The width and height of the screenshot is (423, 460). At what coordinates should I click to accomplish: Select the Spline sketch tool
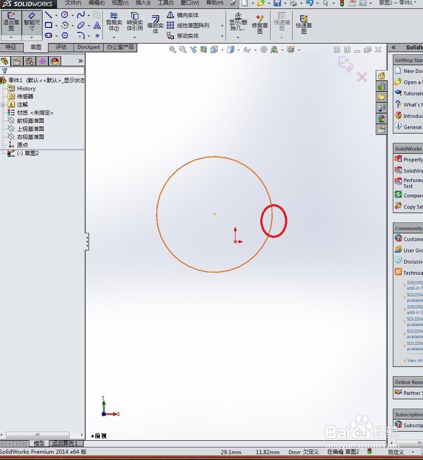80,15
